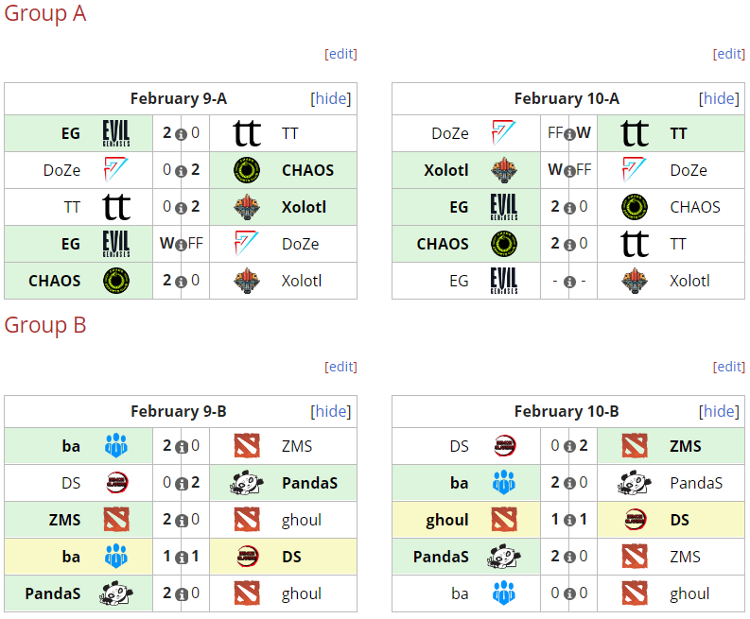Open info icon for DoZe vs CHAOS match
This screenshot has width=750, height=619.
181,171
